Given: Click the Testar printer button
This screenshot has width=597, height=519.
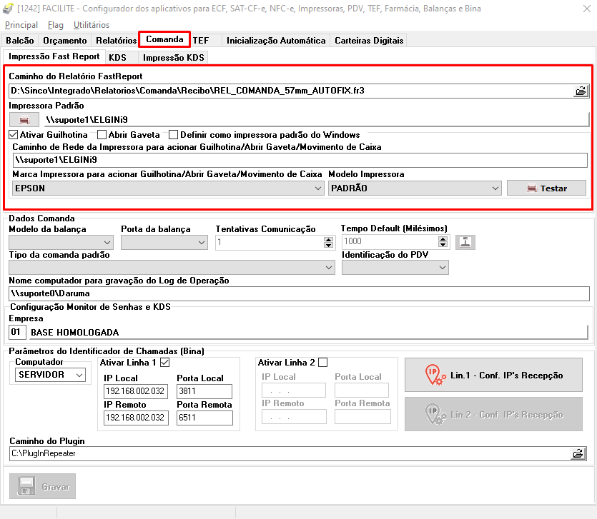Looking at the screenshot, I should point(546,188).
